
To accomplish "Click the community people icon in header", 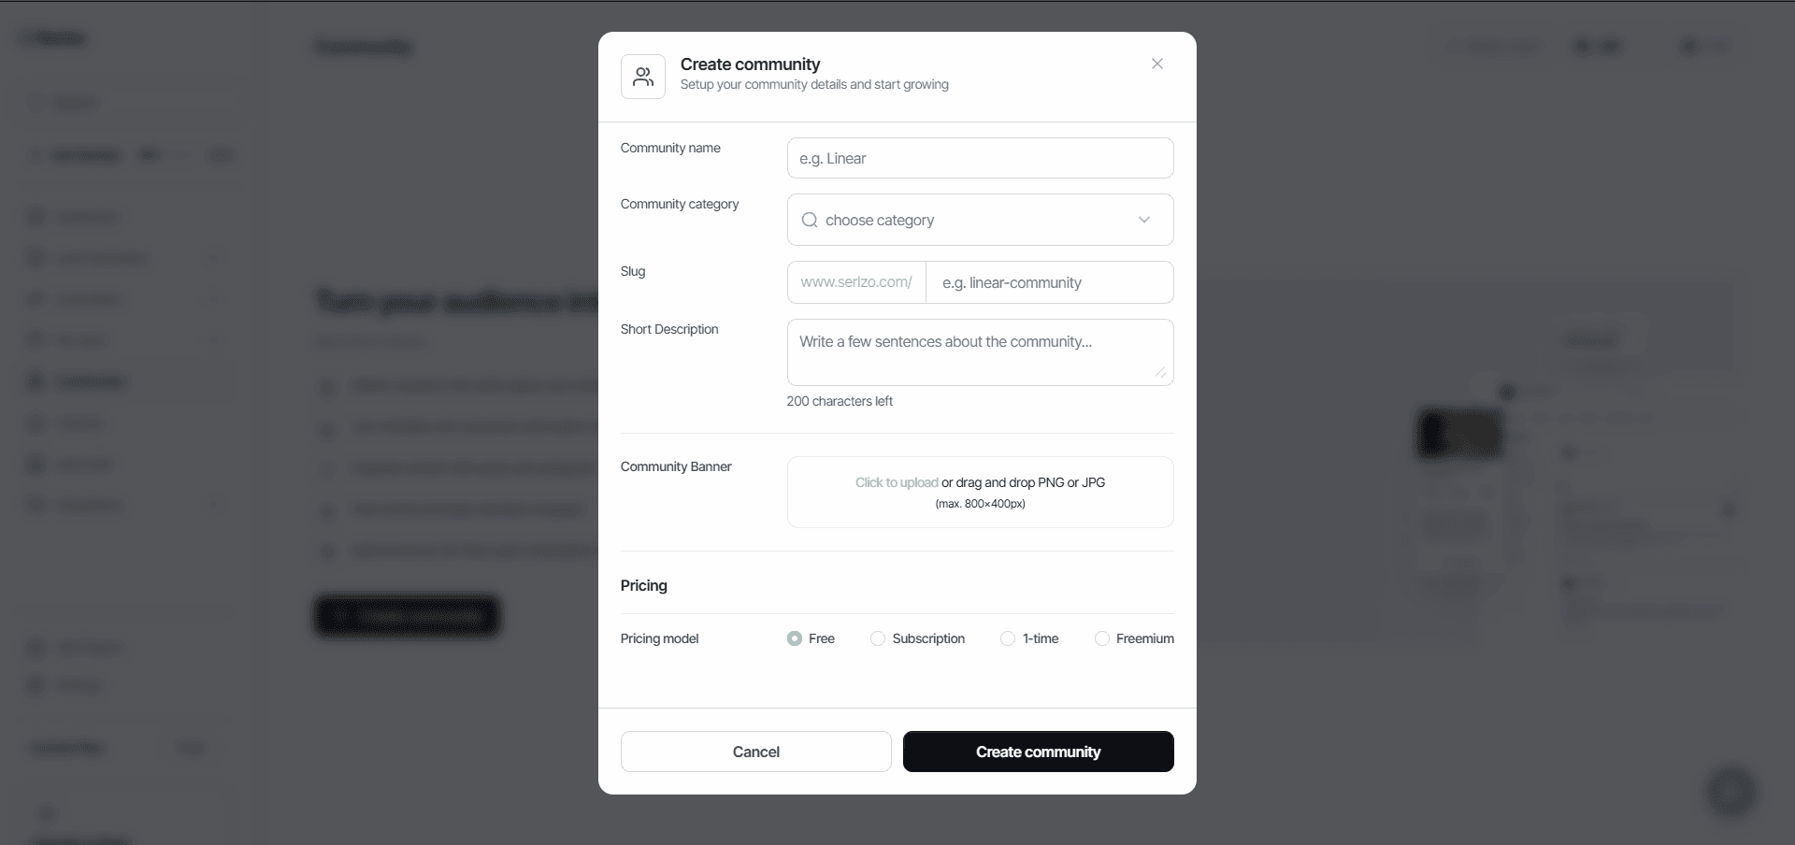I will pos(643,77).
